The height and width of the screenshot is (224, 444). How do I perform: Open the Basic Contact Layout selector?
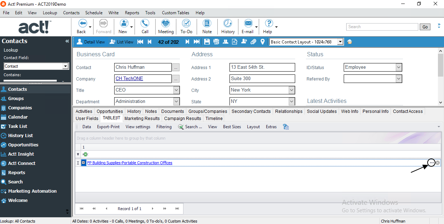click(x=340, y=42)
